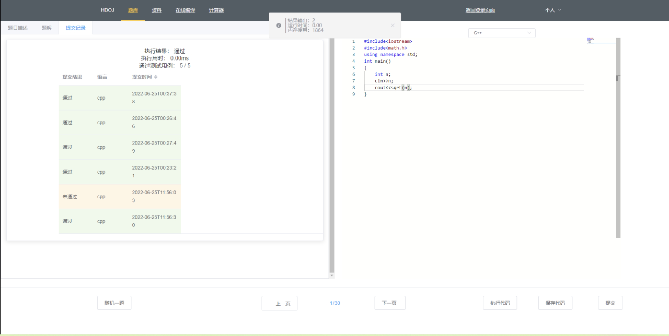Switch to the 题目描述 tab
The image size is (669, 336).
coord(18,28)
